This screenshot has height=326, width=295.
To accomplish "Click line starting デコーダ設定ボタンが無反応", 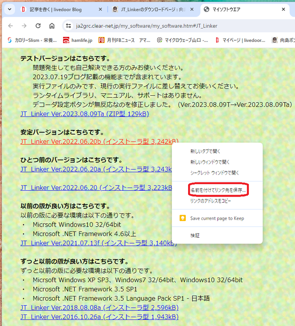I will tap(162, 105).
